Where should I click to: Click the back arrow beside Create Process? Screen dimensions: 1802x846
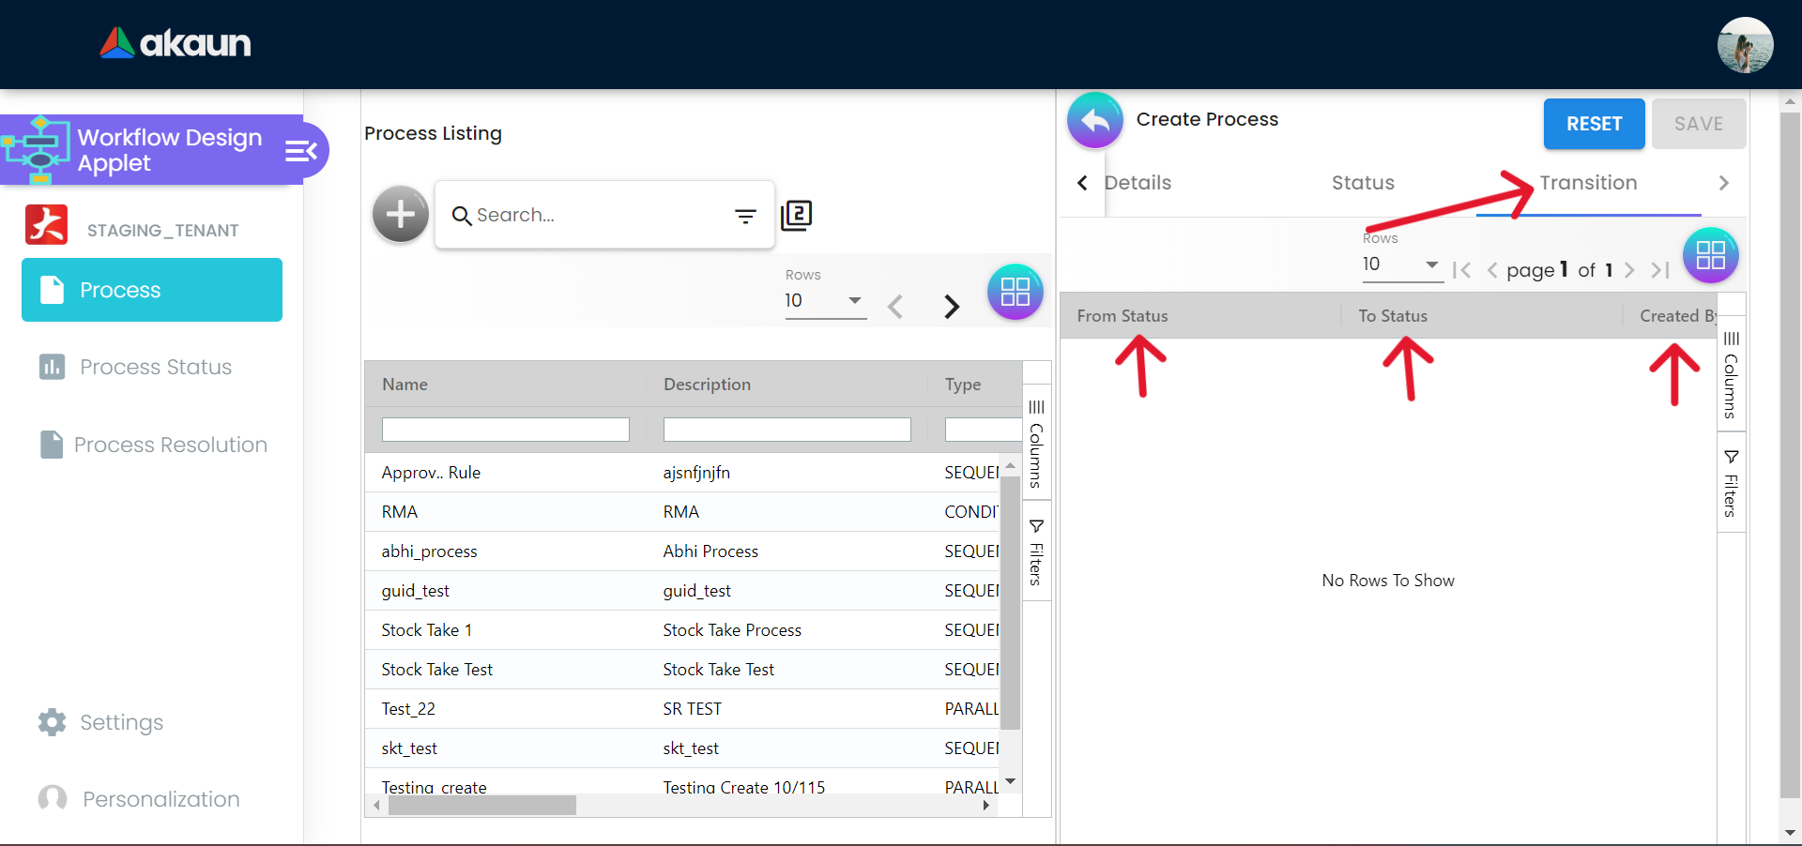coord(1094,120)
